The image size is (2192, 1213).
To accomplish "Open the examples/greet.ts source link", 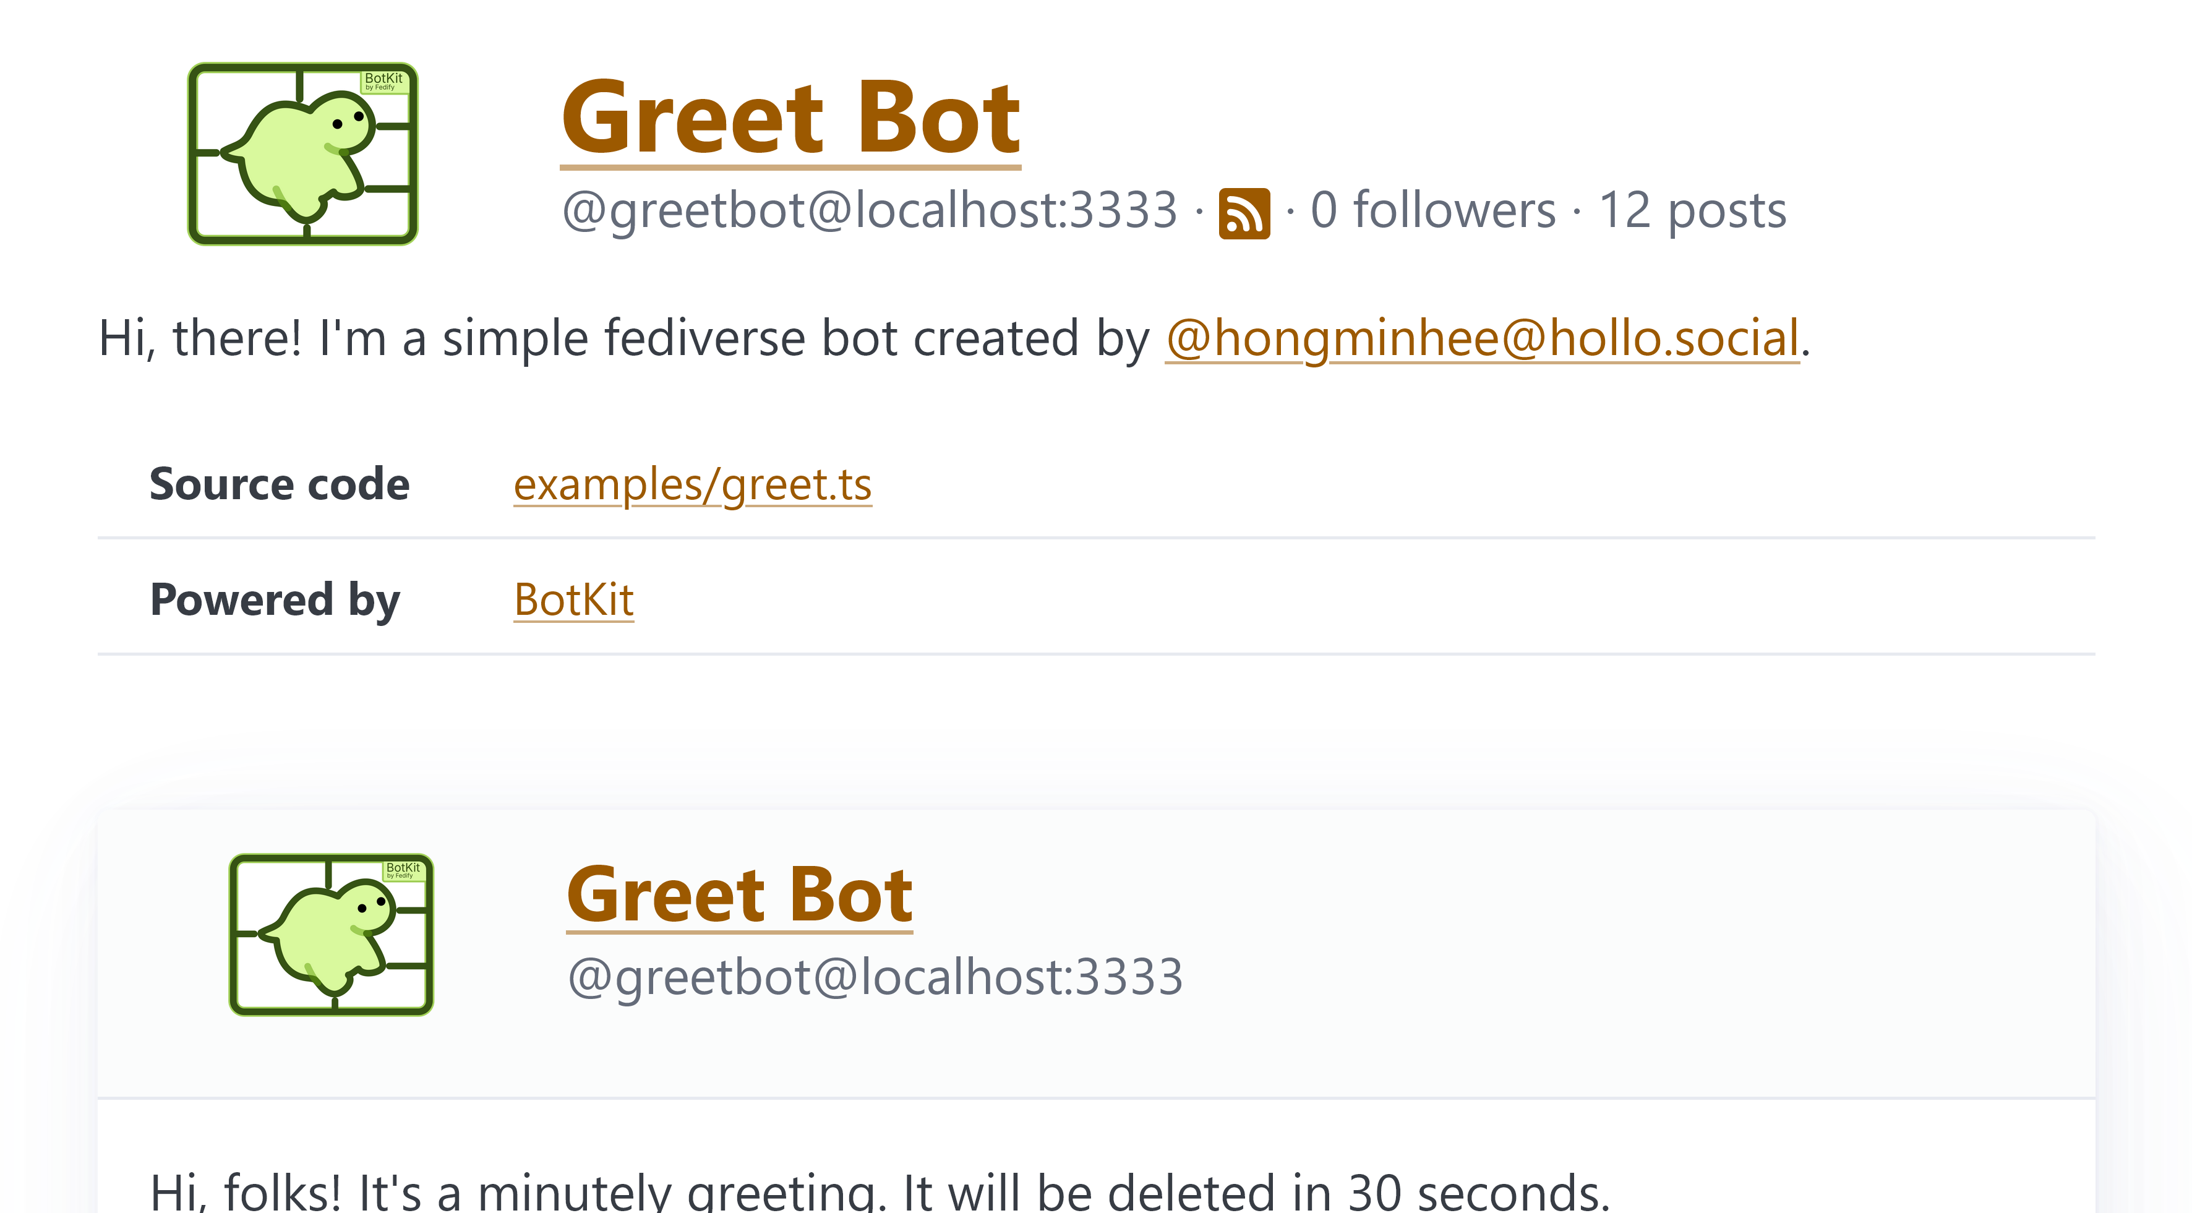I will [x=693, y=484].
